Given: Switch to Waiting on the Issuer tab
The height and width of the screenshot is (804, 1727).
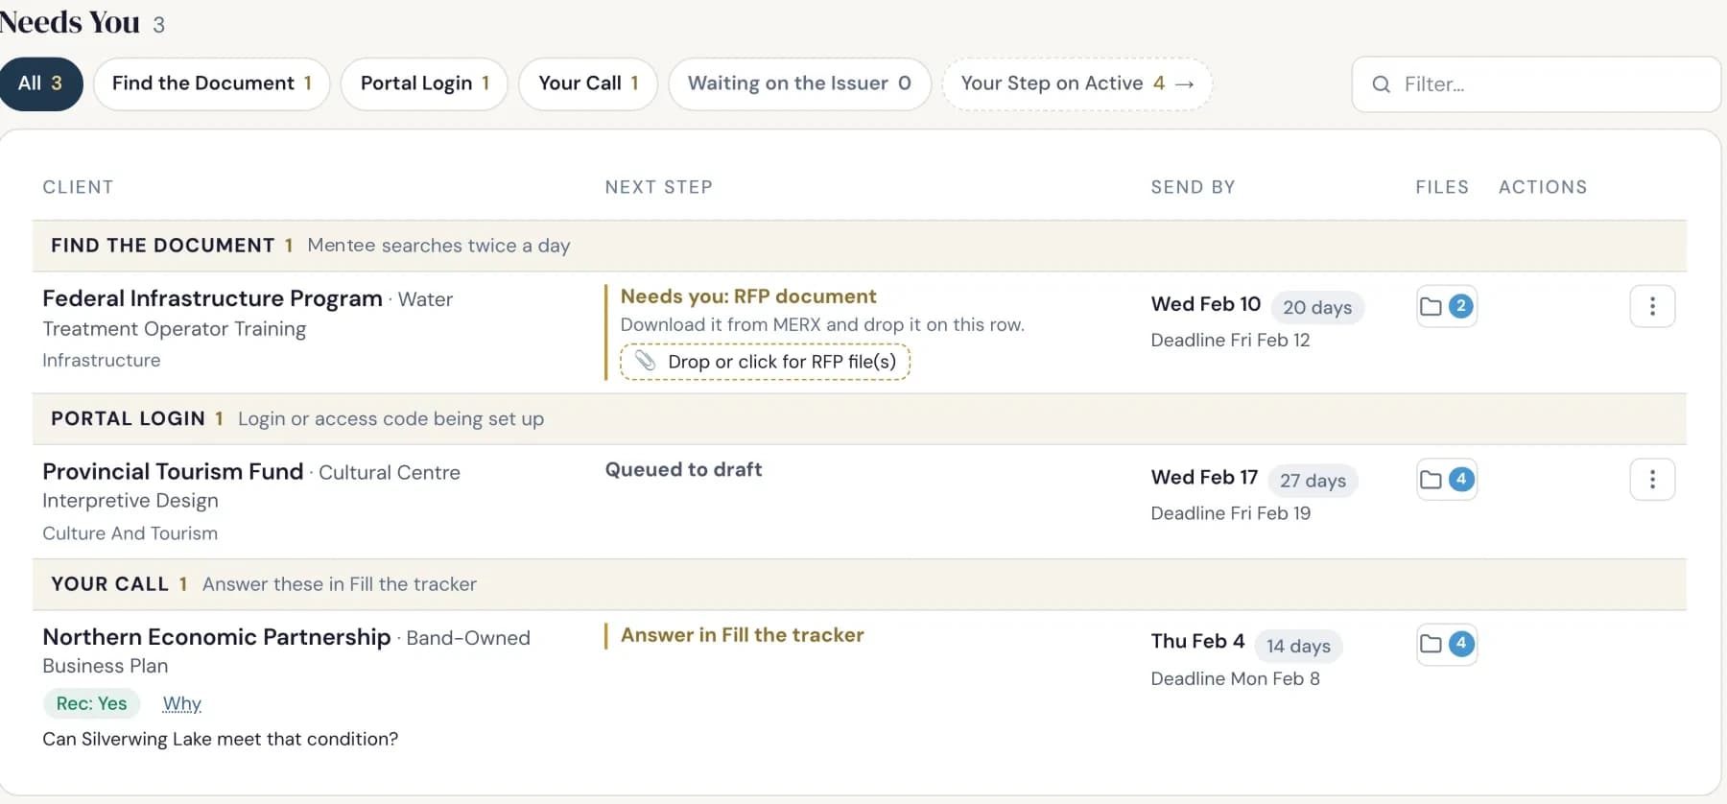Looking at the screenshot, I should 799,83.
